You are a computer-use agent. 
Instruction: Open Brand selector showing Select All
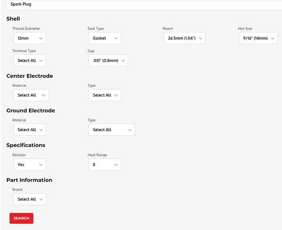click(x=29, y=199)
